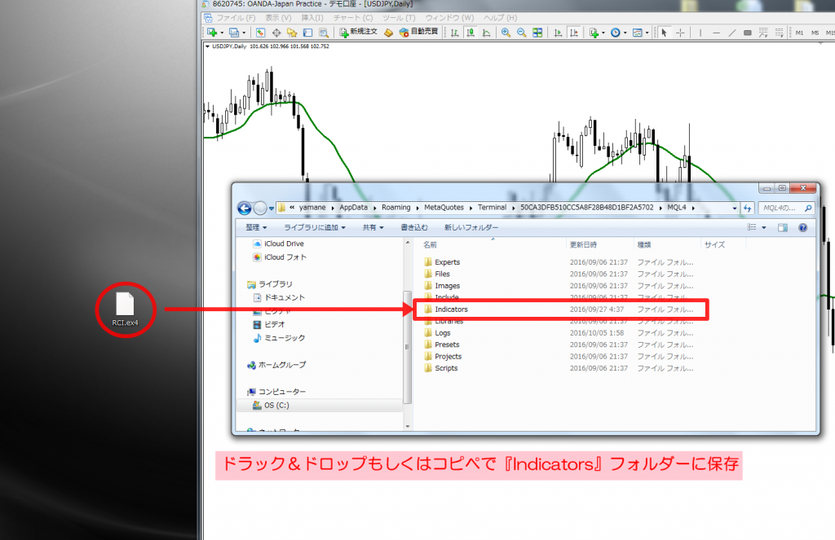Click the New Chart toolbar icon
Image resolution: width=835 pixels, height=540 pixels.
click(212, 33)
